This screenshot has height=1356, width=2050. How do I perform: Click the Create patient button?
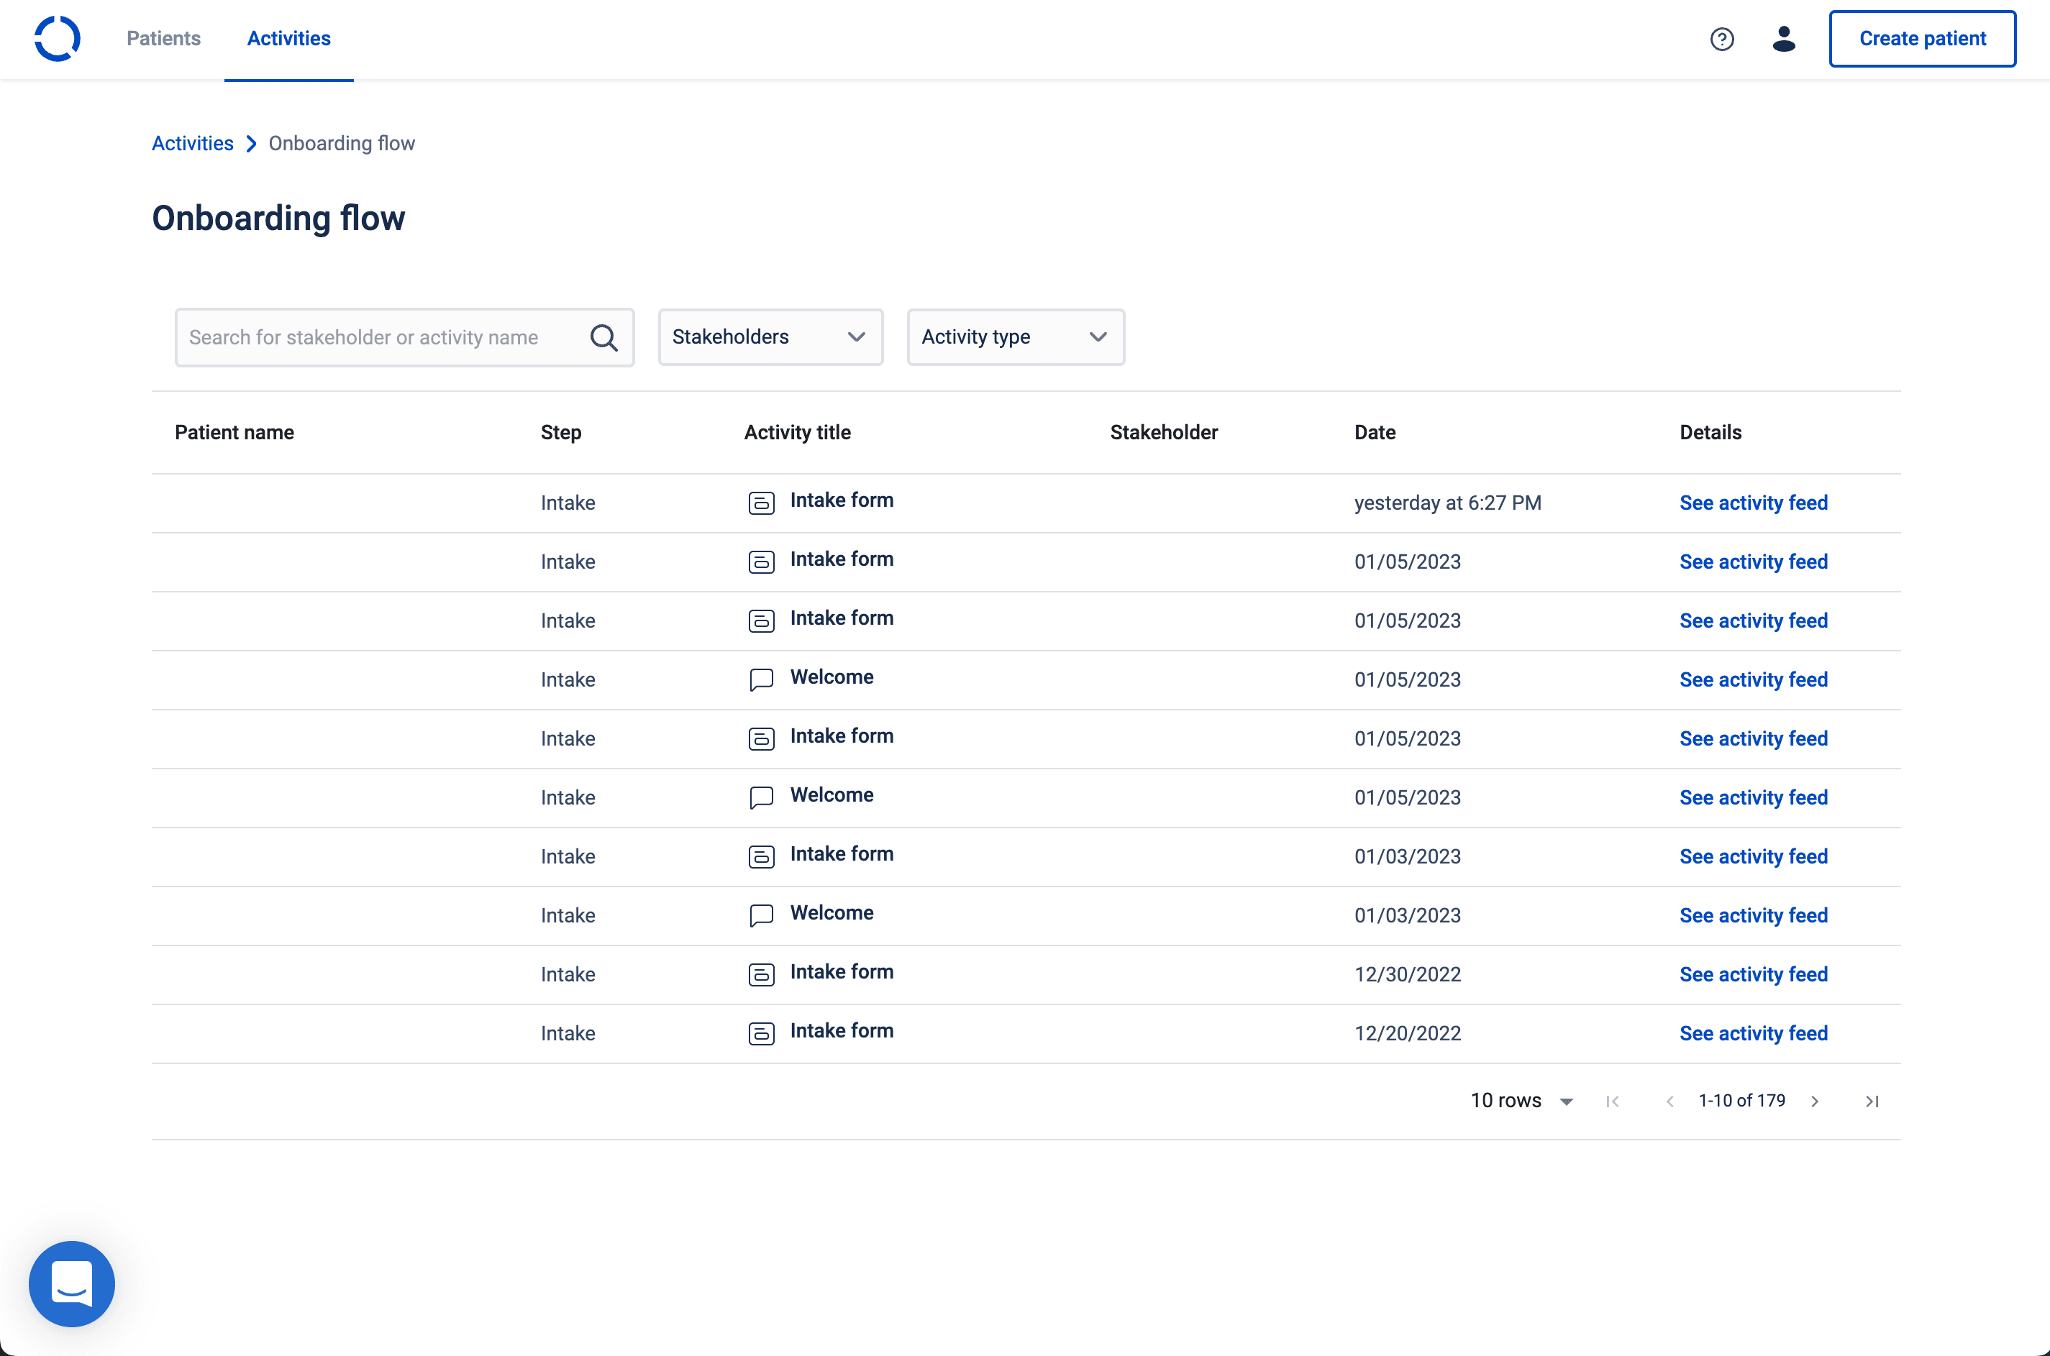(x=1922, y=39)
